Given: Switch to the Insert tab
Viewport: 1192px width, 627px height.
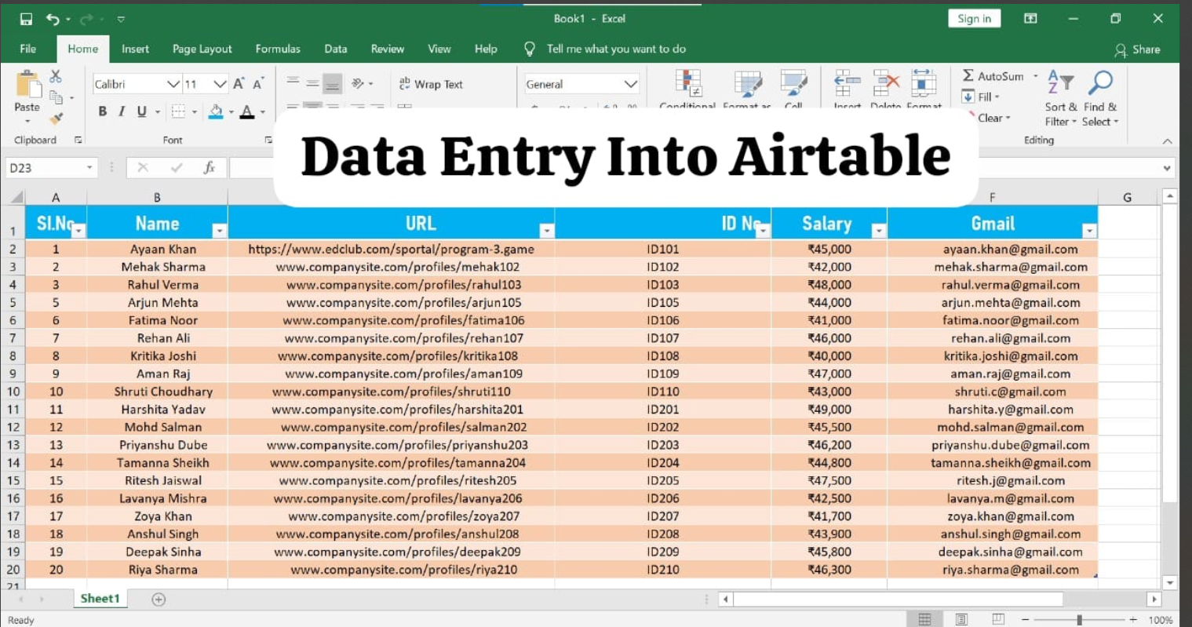Looking at the screenshot, I should pos(135,49).
